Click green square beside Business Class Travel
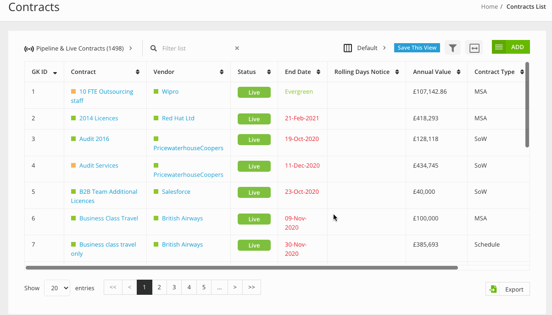This screenshot has width=552, height=315. pos(73,218)
